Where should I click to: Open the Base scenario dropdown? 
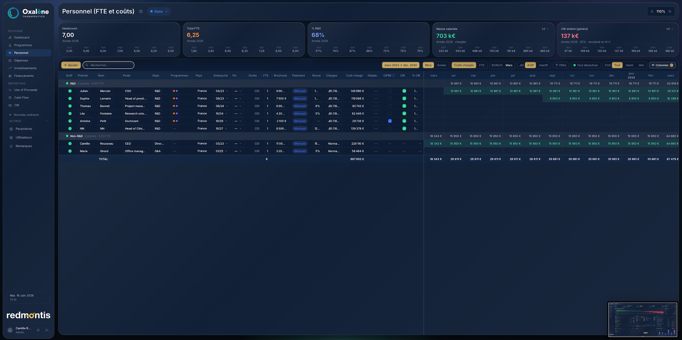[x=159, y=11]
